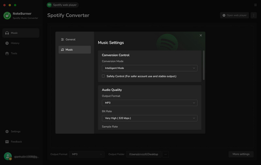Open the Settings page from sidebar
The height and width of the screenshot is (165, 261).
[21, 132]
